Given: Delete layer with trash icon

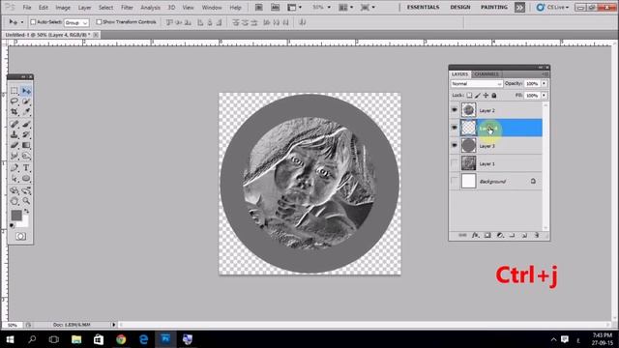Looking at the screenshot, I should (537, 235).
